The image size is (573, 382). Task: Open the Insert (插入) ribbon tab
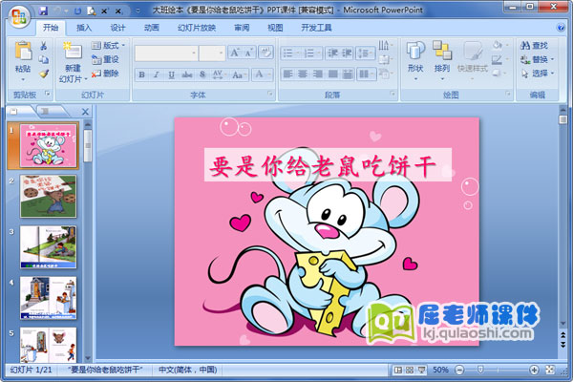point(84,29)
